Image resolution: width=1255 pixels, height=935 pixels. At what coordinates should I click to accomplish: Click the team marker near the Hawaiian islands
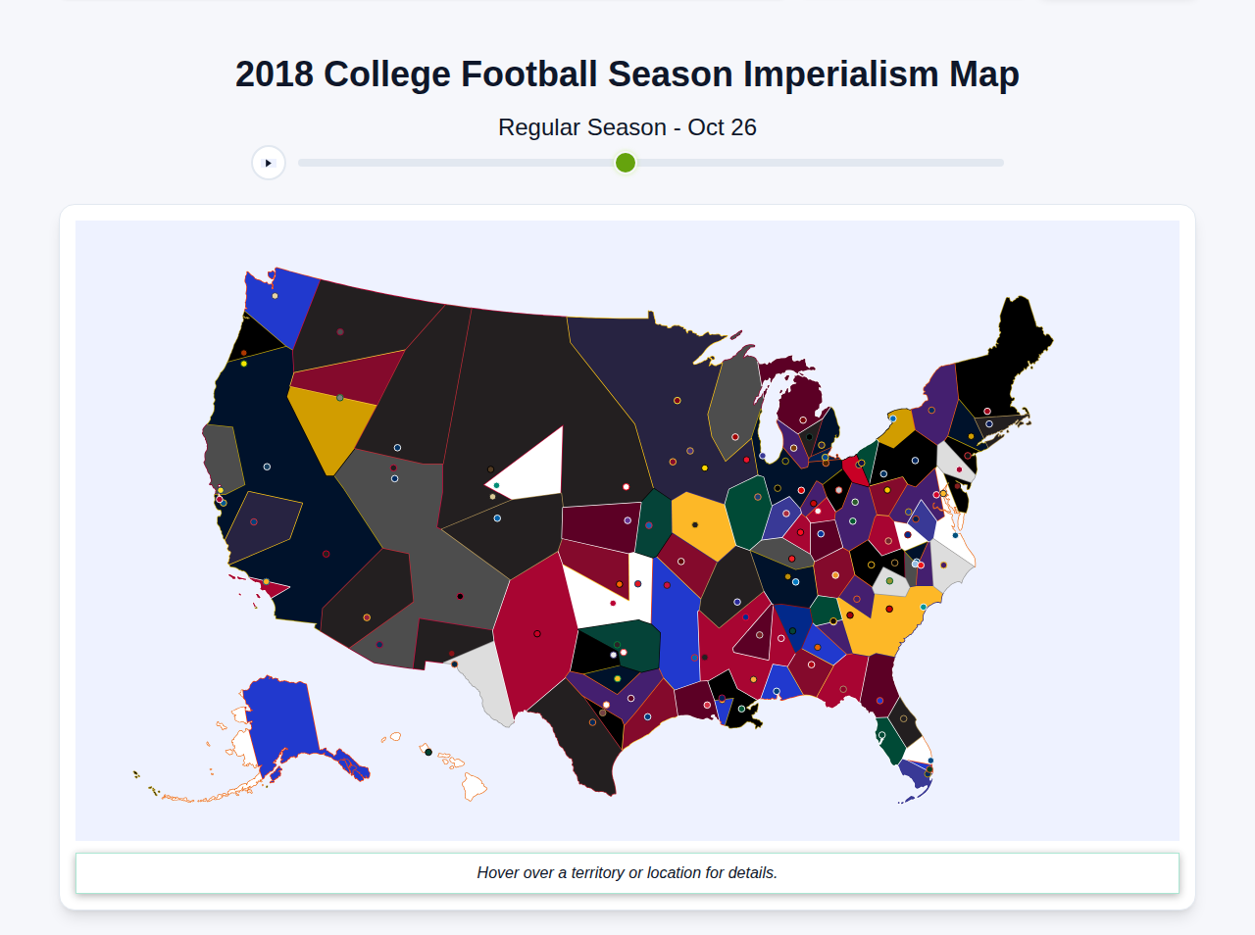pos(430,751)
